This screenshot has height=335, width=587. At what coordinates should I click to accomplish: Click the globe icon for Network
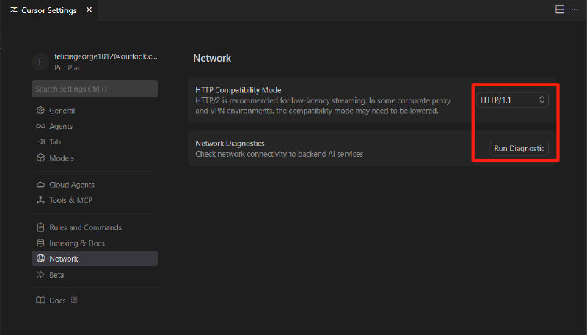[x=40, y=259]
